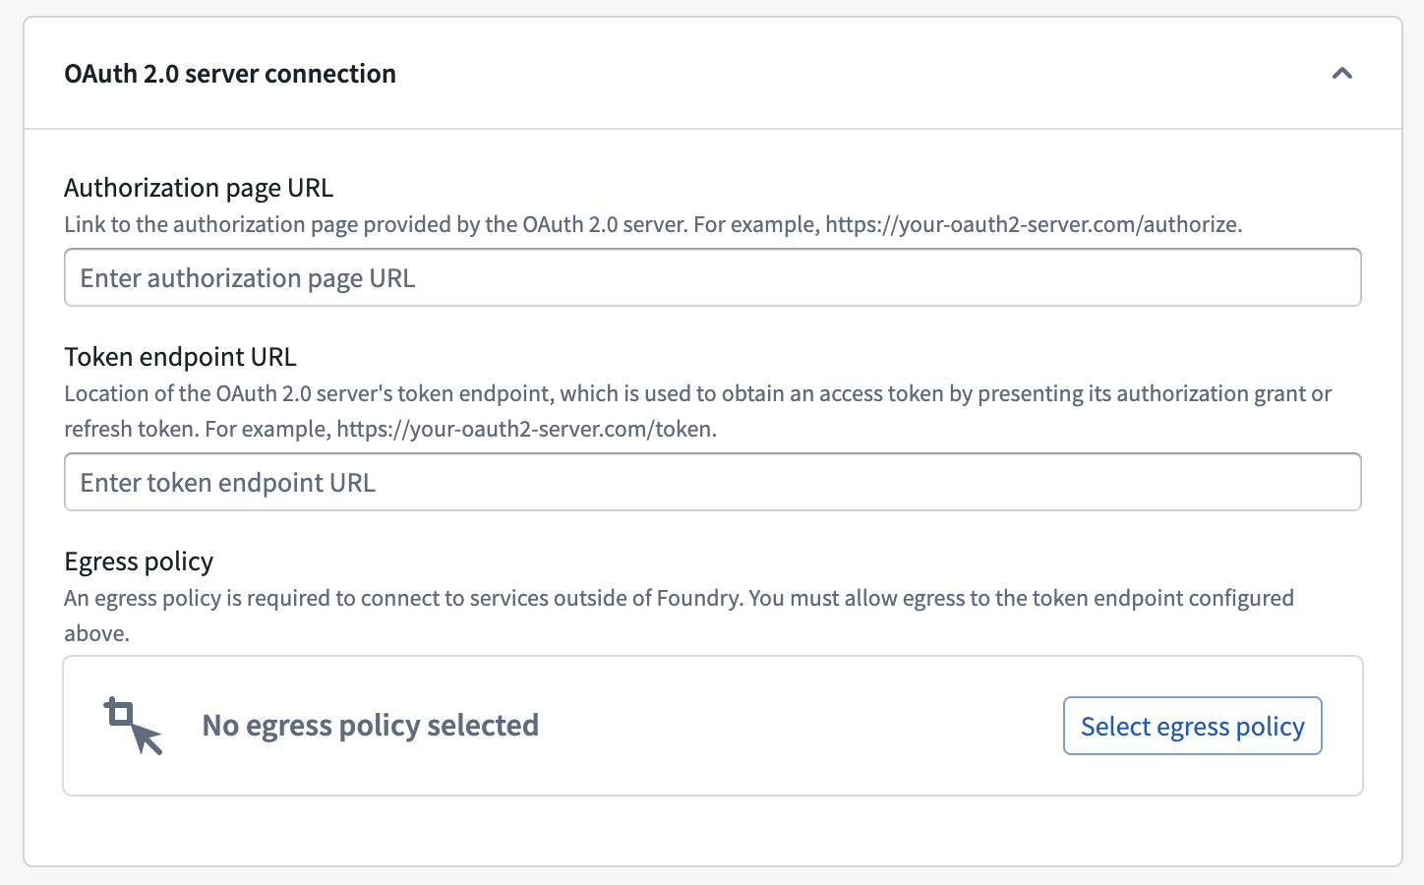Collapse the OAuth 2.0 server connection section
Image resolution: width=1424 pixels, height=885 pixels.
coord(1341,74)
